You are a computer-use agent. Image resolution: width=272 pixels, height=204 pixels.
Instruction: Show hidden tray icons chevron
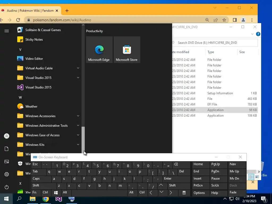pos(225,199)
